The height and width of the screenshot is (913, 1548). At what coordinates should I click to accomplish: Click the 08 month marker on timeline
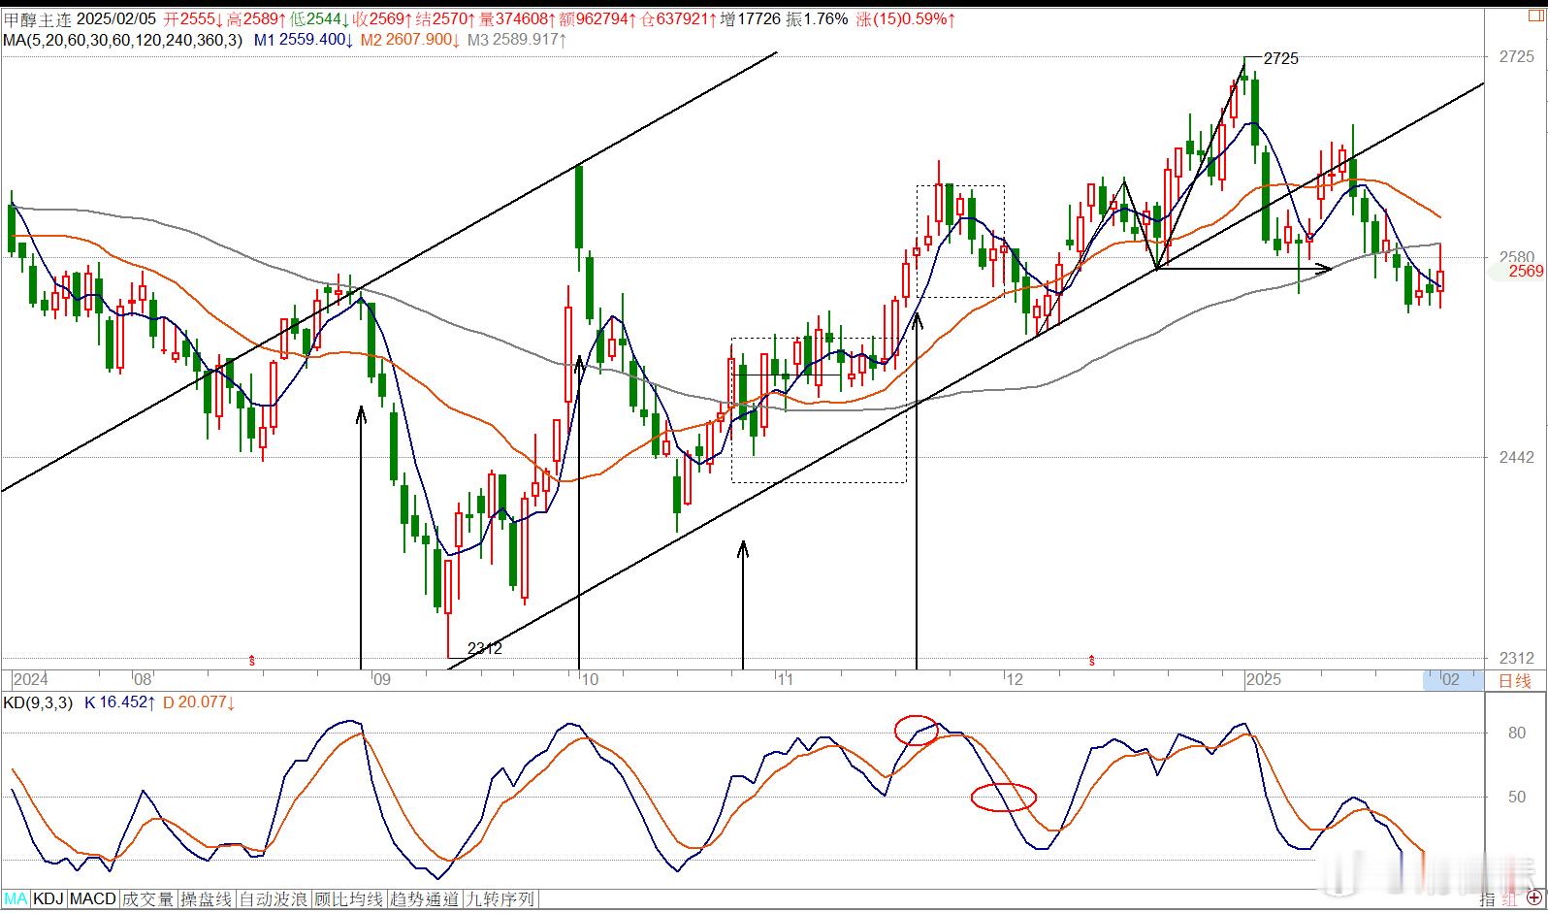[x=143, y=679]
